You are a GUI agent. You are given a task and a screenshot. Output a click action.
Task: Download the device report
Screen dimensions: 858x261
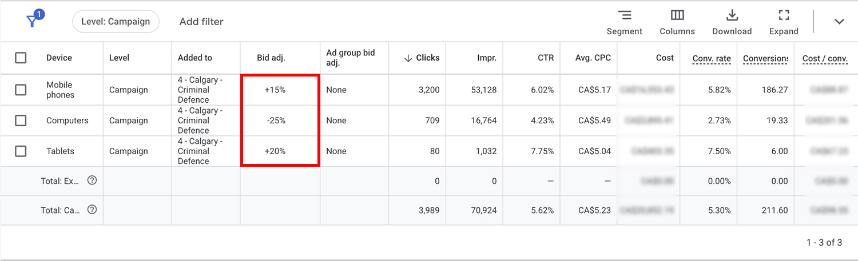coord(732,15)
